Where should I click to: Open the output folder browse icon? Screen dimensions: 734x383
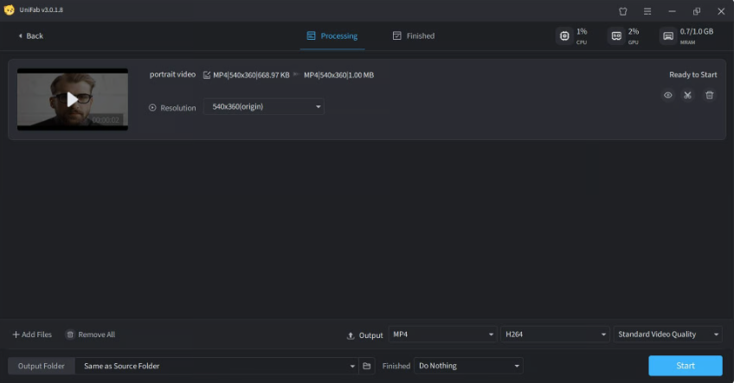[367, 366]
